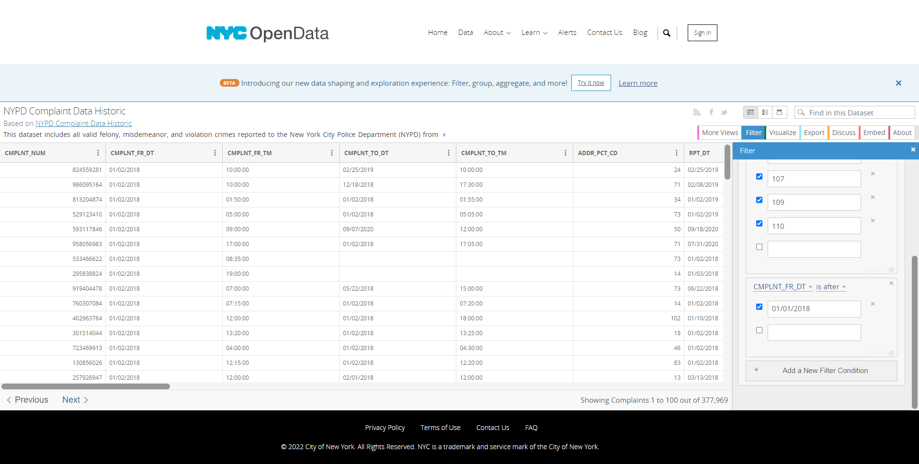Screen dimensions: 919x464
Task: Open the About tab beside Embed
Action: tap(902, 133)
